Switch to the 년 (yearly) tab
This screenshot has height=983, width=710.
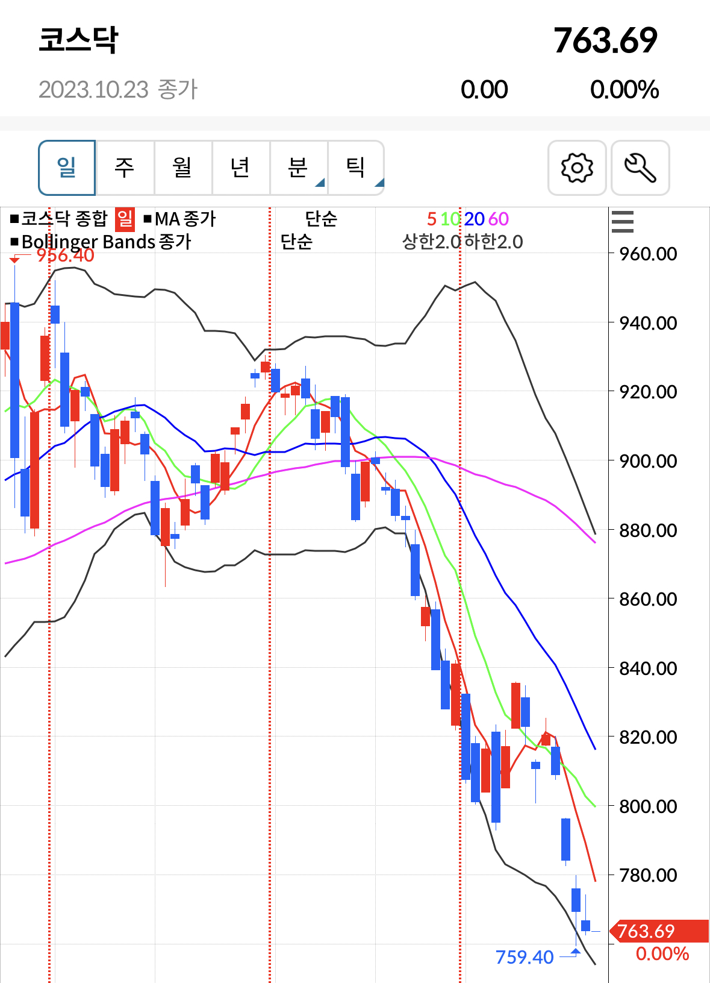pyautogui.click(x=240, y=168)
